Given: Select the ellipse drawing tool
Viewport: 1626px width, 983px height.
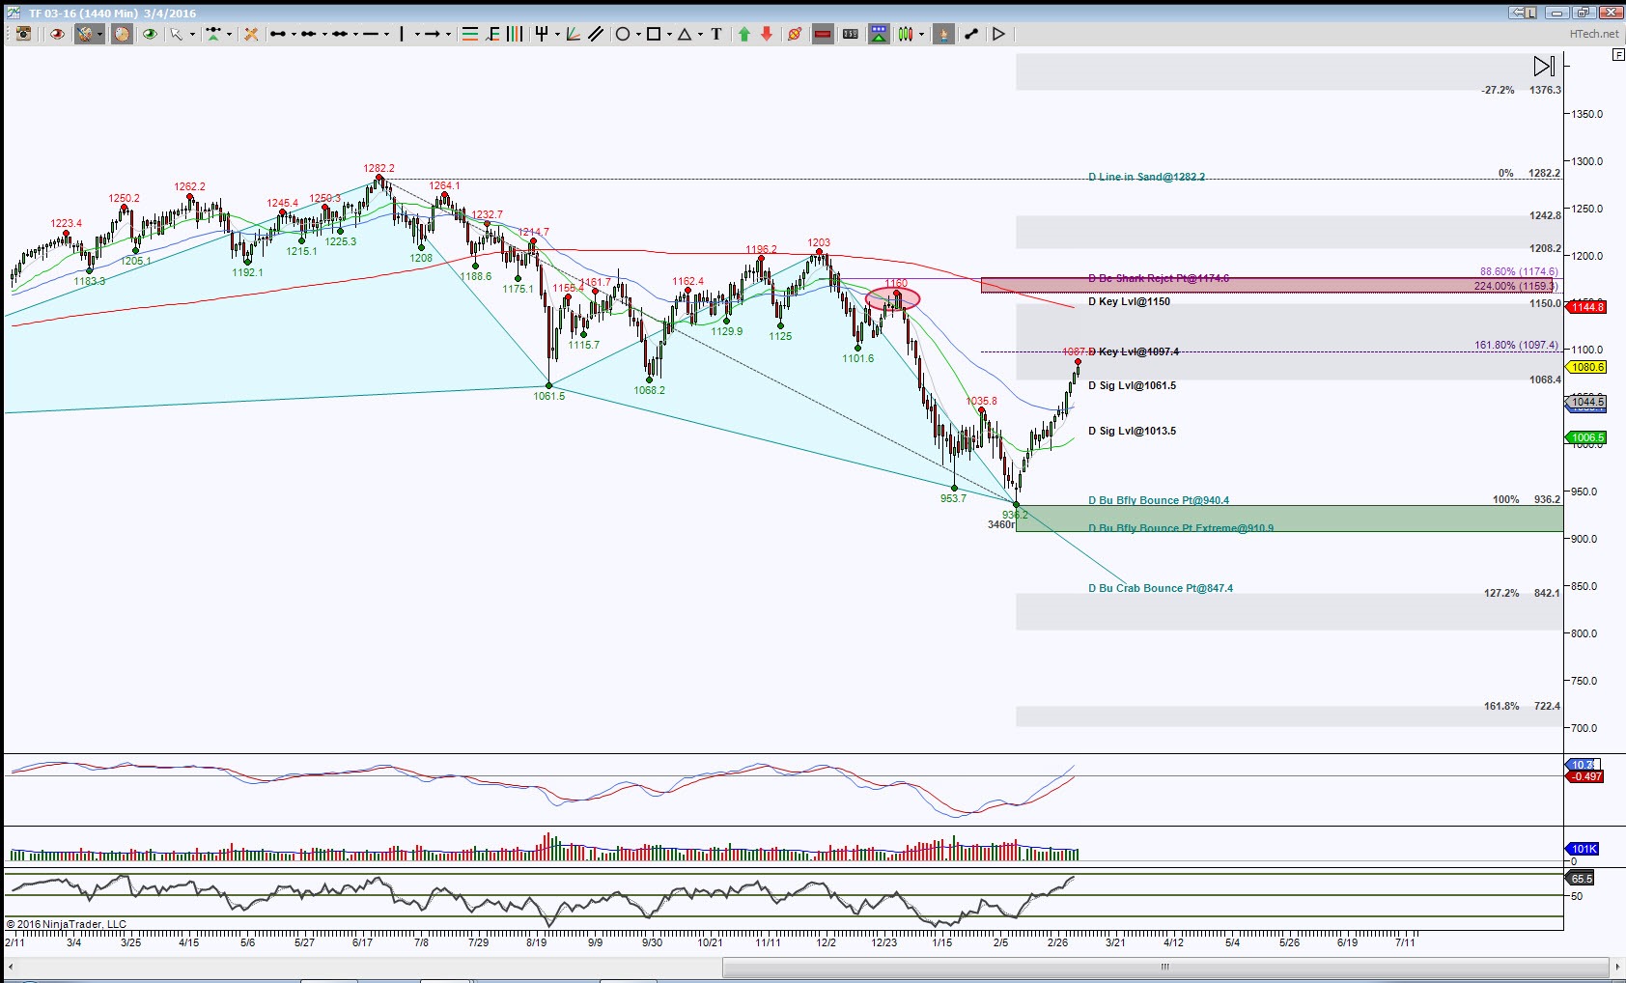Looking at the screenshot, I should point(623,34).
